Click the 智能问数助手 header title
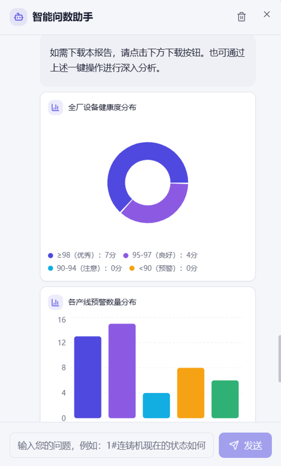Image resolution: width=281 pixels, height=466 pixels. click(x=63, y=17)
